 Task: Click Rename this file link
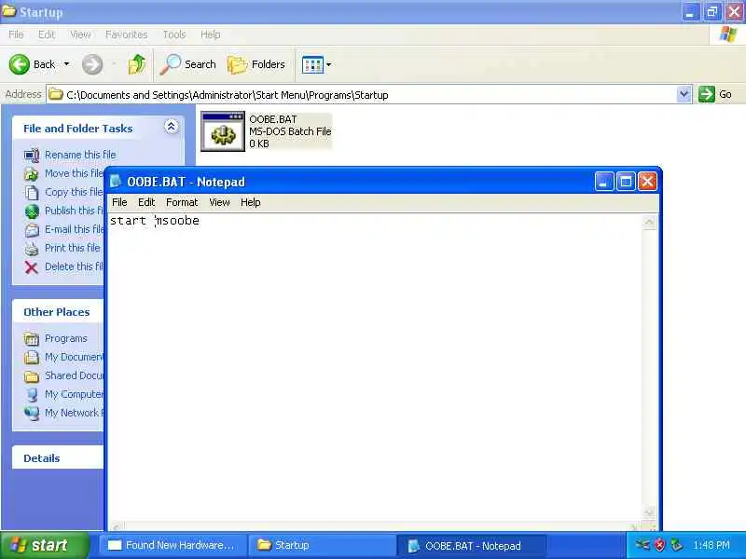click(80, 155)
